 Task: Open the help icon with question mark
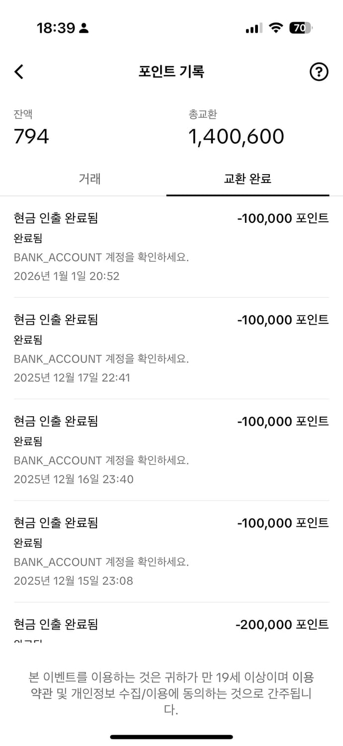pyautogui.click(x=319, y=72)
